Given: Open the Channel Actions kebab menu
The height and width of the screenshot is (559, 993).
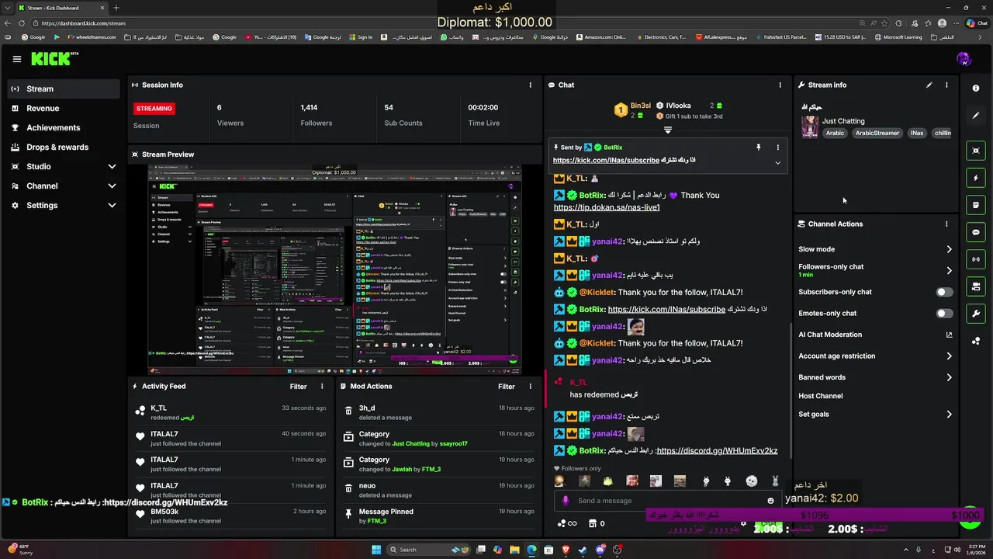Looking at the screenshot, I should click(x=946, y=224).
